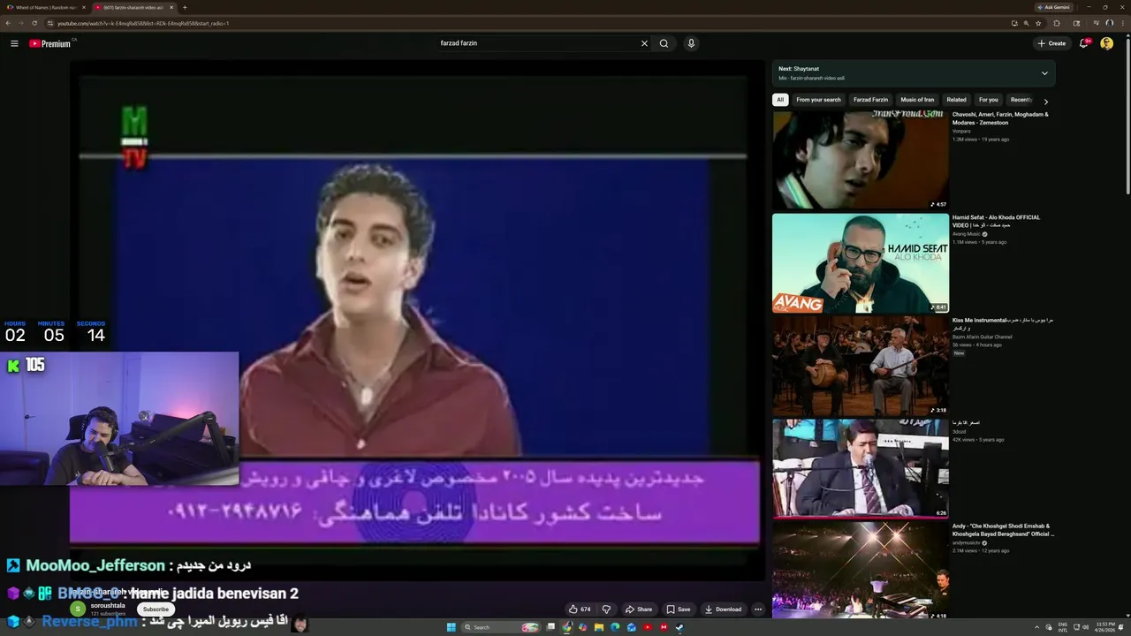The image size is (1131, 636).
Task: Expand the Next: Shaytanat mix playlist
Action: (1044, 73)
